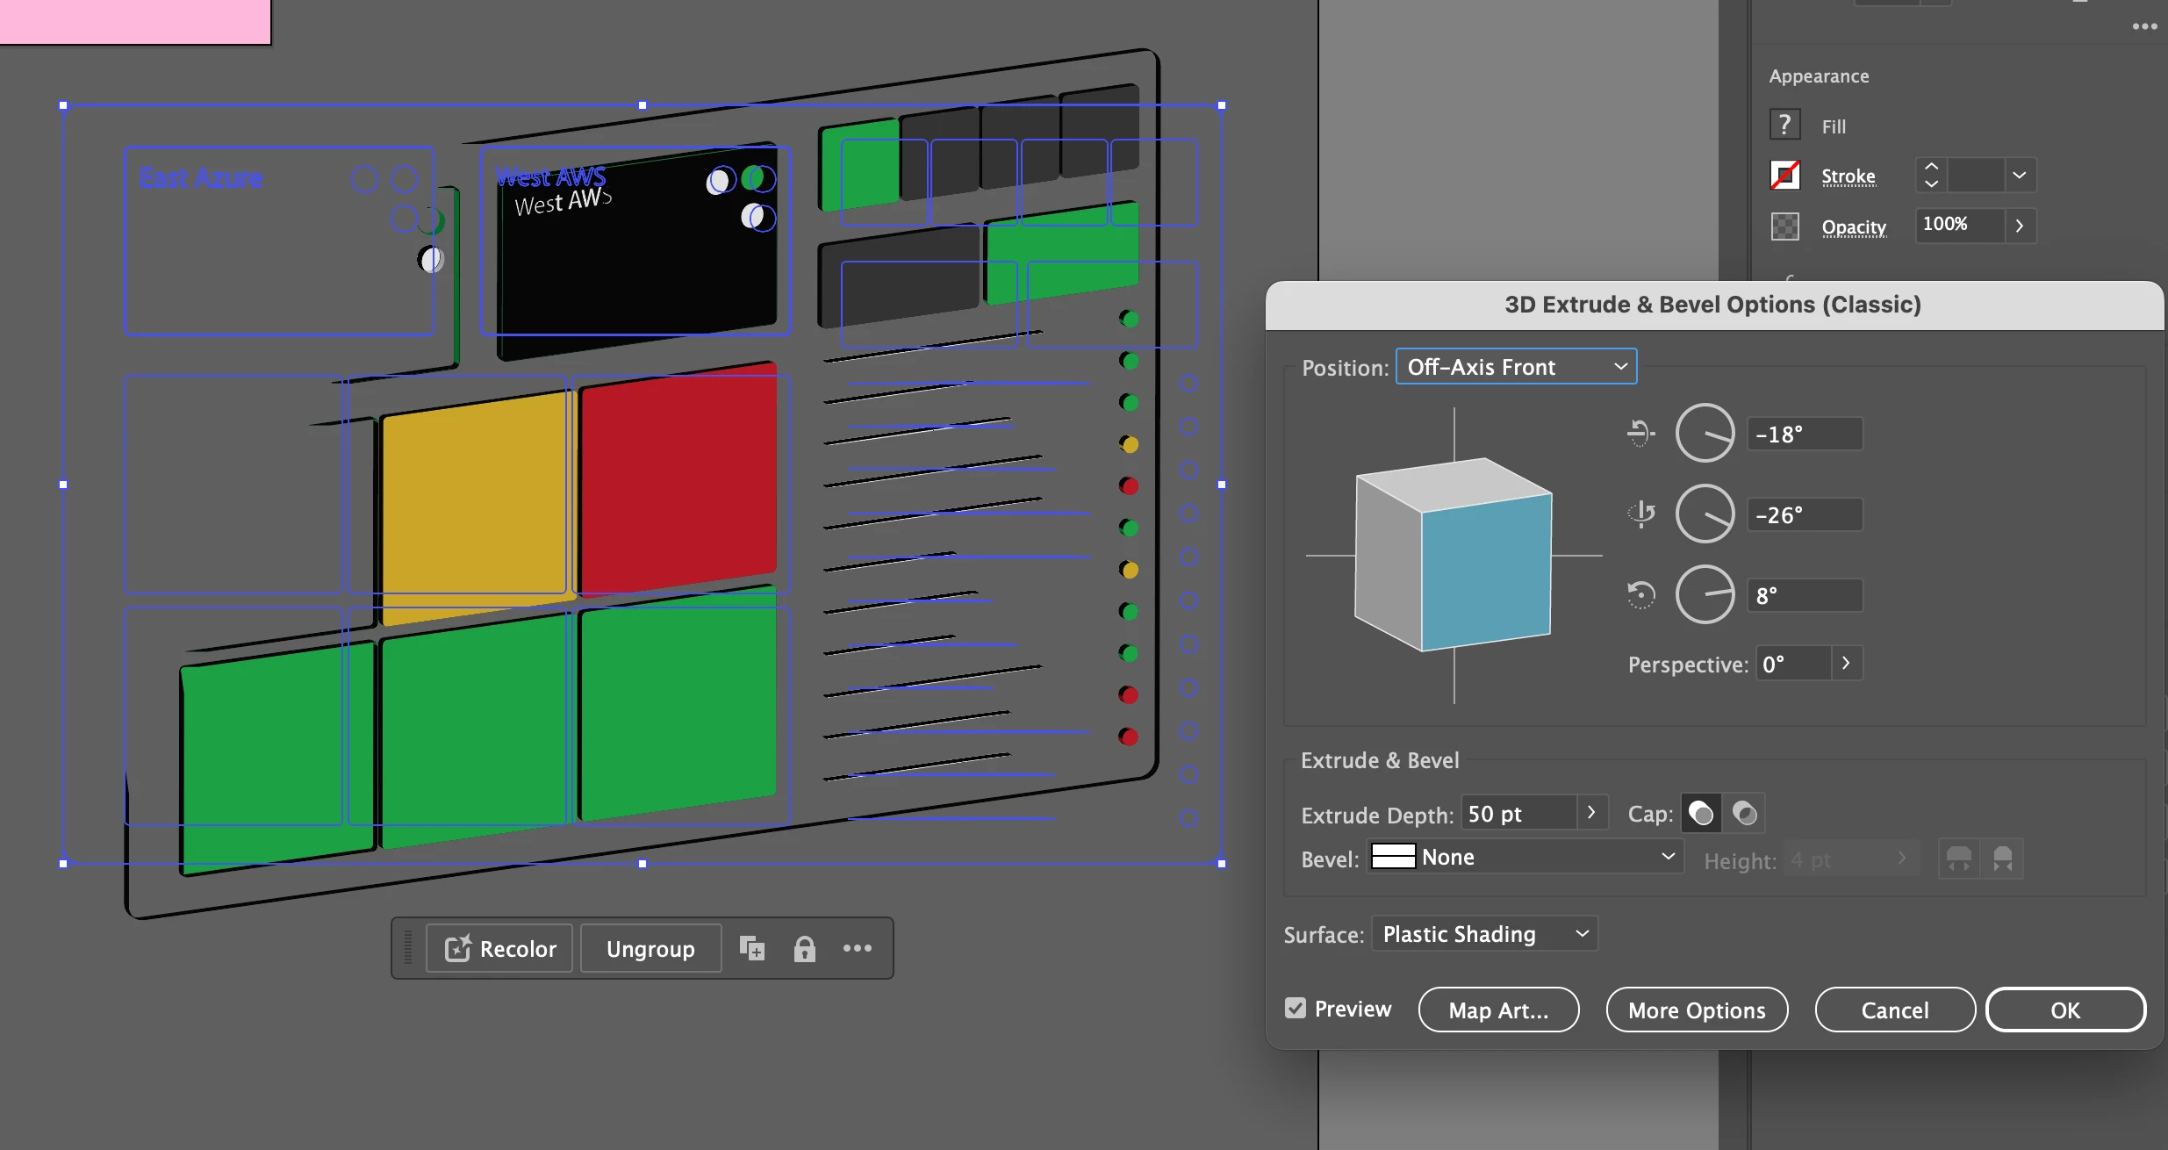
Task: Open the Bevel dropdown set to None
Action: click(1525, 857)
